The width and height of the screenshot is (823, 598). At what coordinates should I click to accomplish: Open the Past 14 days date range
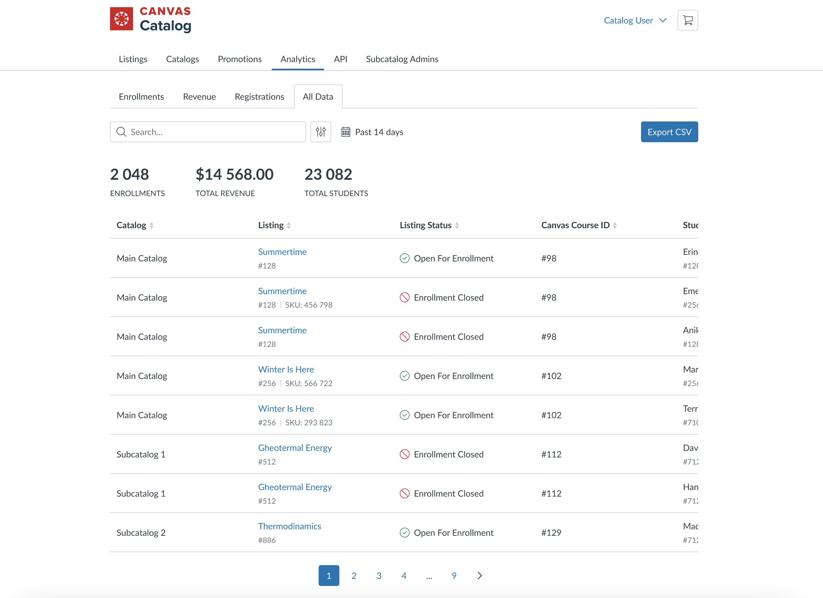[x=379, y=132]
